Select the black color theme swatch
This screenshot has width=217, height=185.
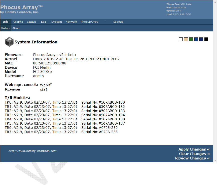(x=206, y=39)
